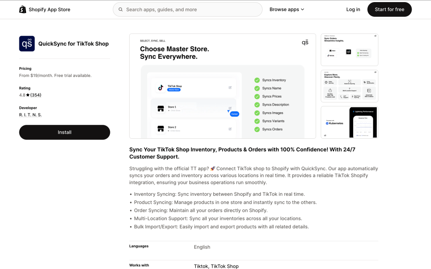This screenshot has height=269, width=431.
Task: Click the edit icon beside Store 2
Action: click(230, 129)
